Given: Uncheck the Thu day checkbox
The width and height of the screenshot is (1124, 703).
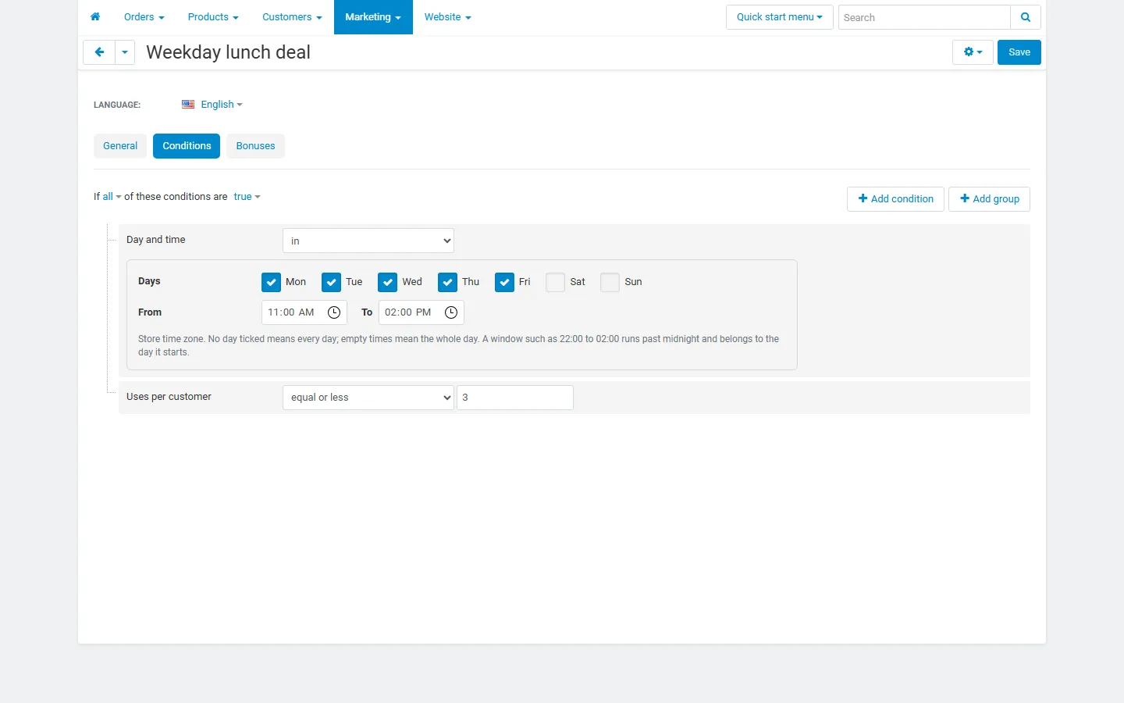Looking at the screenshot, I should (447, 282).
